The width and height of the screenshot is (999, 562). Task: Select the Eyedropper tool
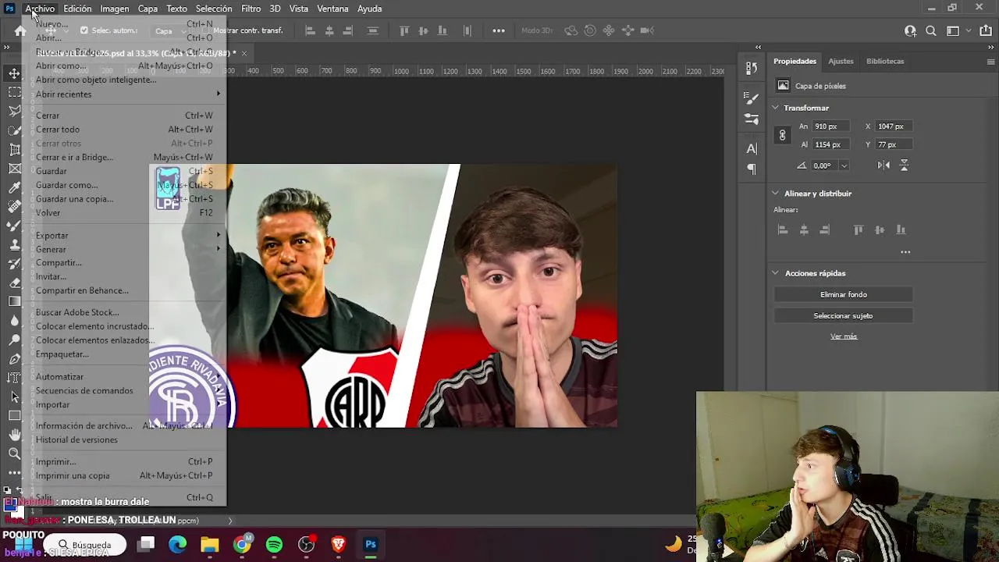tap(15, 187)
